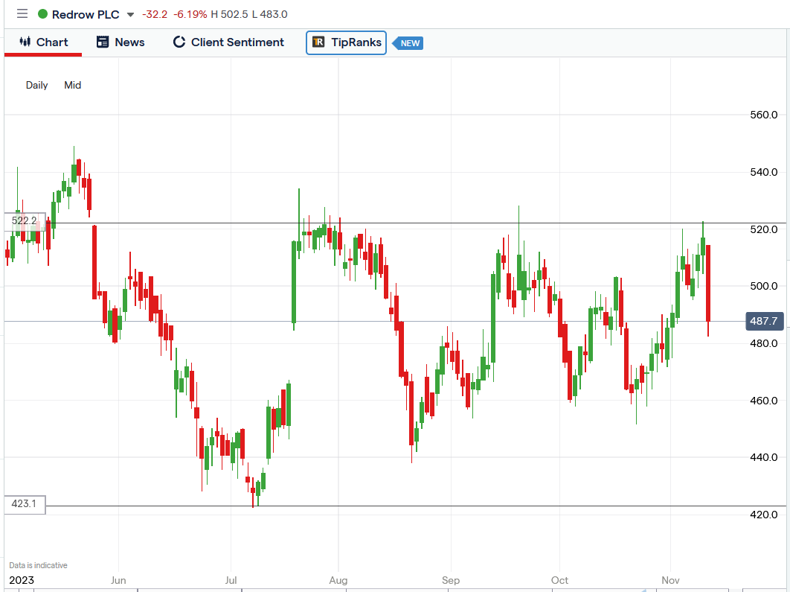Click the current price marker 487.7
Viewport: 790px width, 592px height.
764,321
